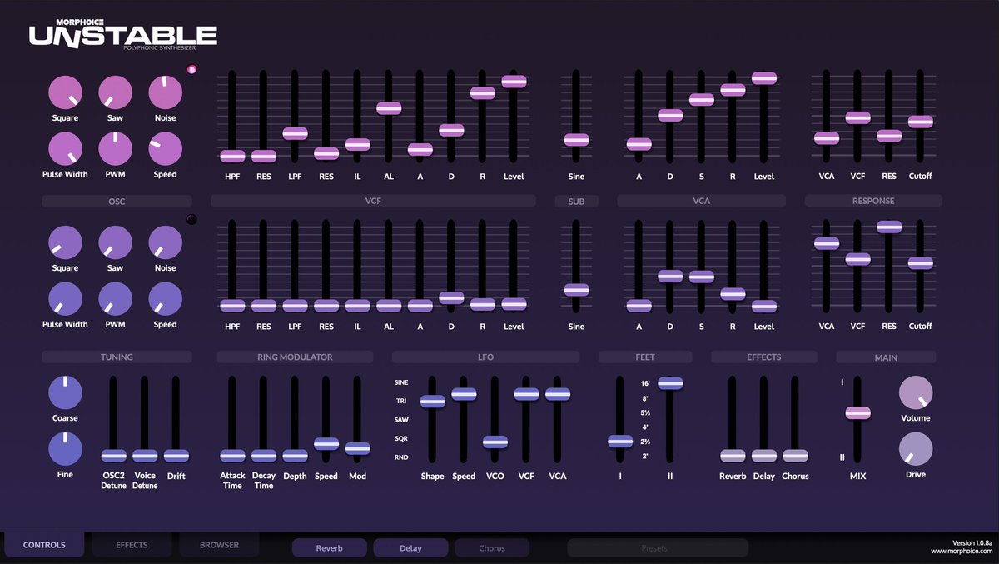999x564 pixels.
Task: Open the www.morphoice.com link
Action: [962, 551]
